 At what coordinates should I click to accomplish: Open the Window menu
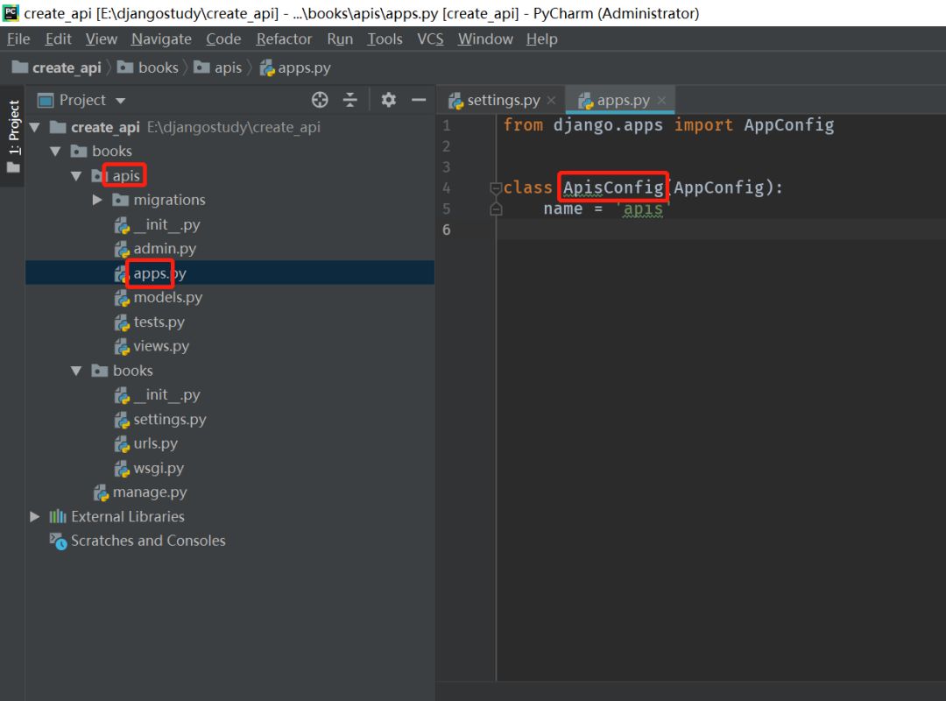(x=485, y=39)
